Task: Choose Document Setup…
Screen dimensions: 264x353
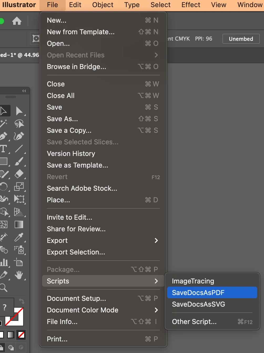Action: 103,298
